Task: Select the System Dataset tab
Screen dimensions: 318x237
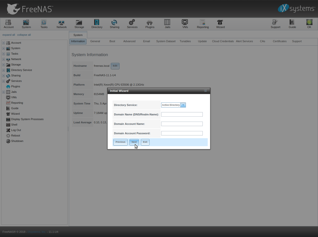Action: (166, 41)
